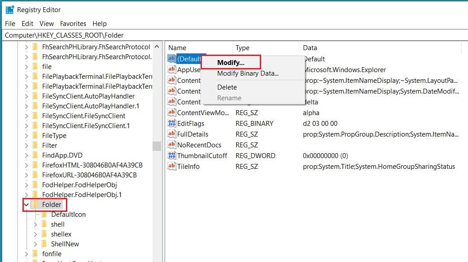Screen dimensions: 468x262
Task: Open the File menu
Action: [10, 24]
